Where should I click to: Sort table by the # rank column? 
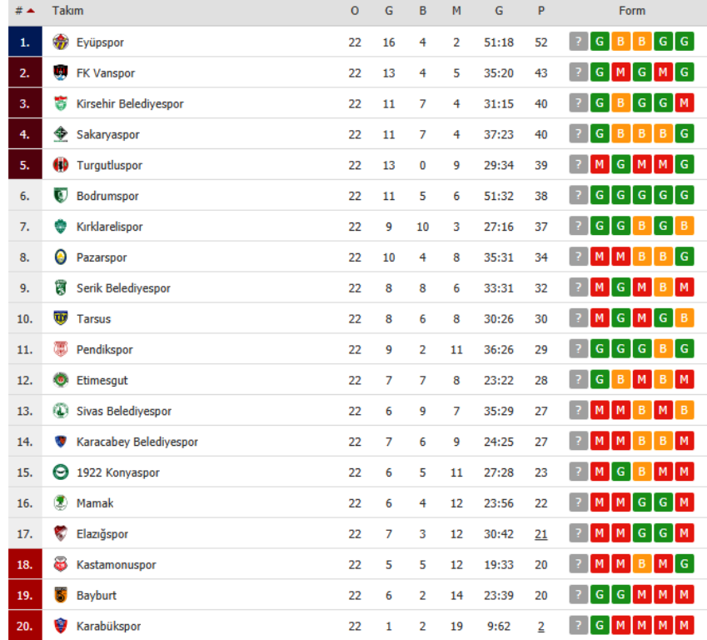24,11
